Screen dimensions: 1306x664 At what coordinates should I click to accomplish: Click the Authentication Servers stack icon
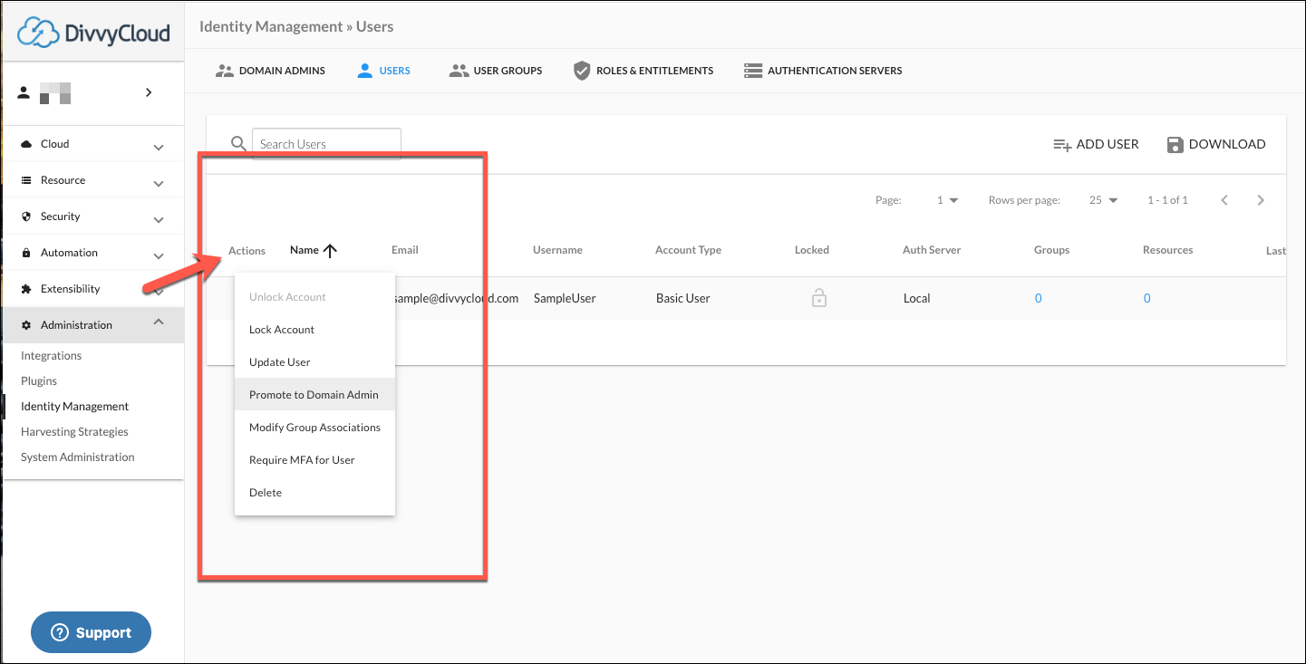(752, 71)
